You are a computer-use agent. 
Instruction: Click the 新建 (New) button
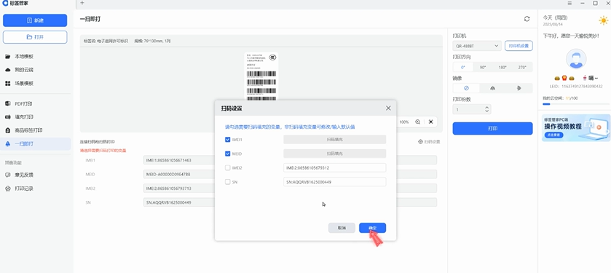(35, 20)
